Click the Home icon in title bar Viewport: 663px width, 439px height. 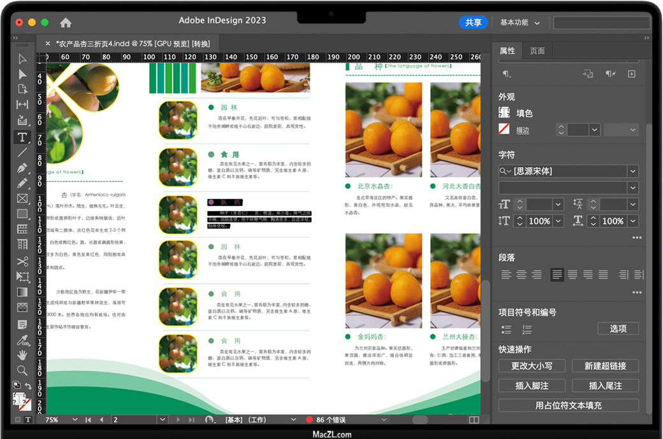pyautogui.click(x=66, y=22)
